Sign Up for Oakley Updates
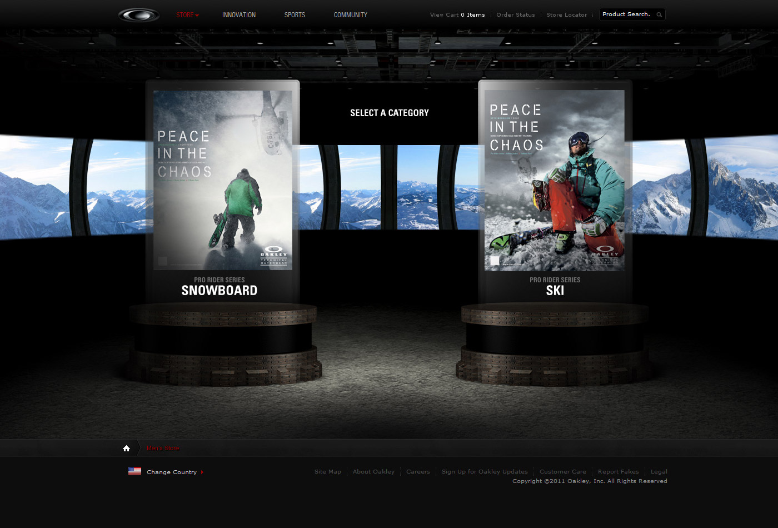Screen dimensions: 778x528 [x=485, y=471]
